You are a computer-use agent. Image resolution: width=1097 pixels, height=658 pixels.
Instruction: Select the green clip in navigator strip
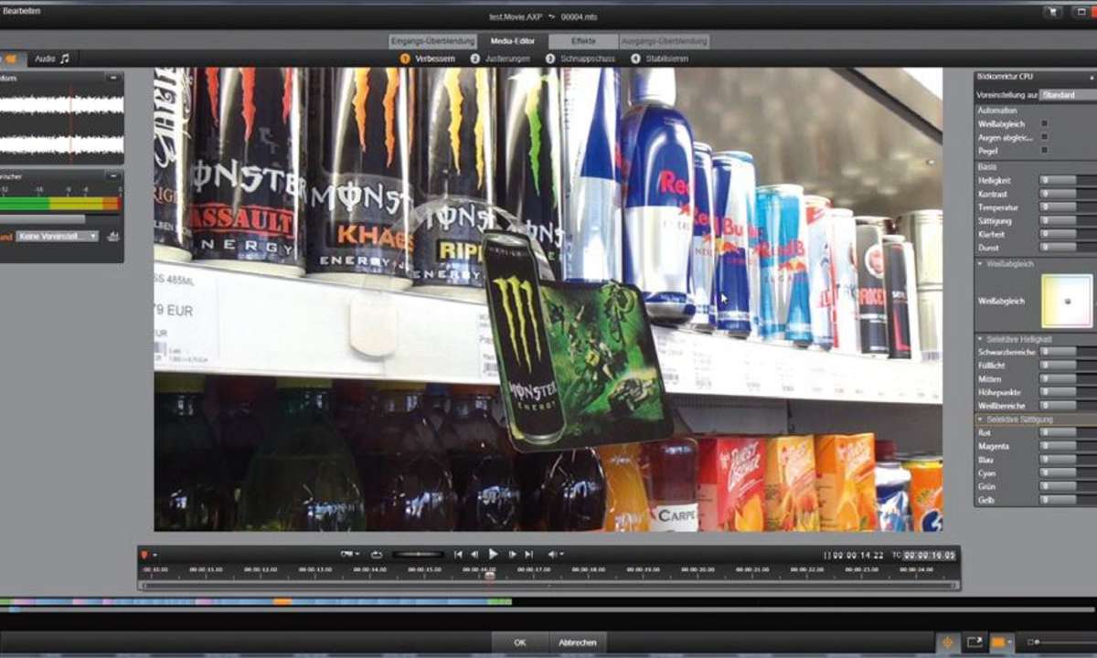click(x=499, y=601)
